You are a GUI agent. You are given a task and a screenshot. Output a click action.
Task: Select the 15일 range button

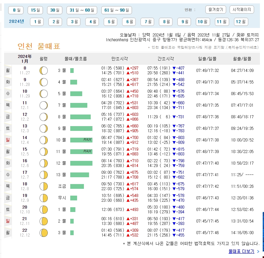pos(35,10)
